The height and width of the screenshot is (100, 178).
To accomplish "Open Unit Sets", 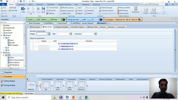I will (x=13, y=11).
